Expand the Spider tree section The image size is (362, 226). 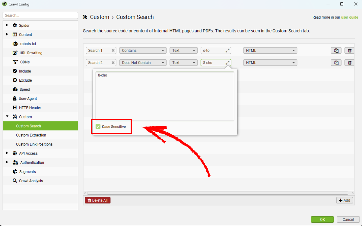(7, 25)
